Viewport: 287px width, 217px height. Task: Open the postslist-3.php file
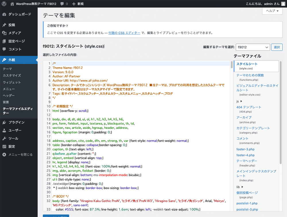tap(247, 210)
